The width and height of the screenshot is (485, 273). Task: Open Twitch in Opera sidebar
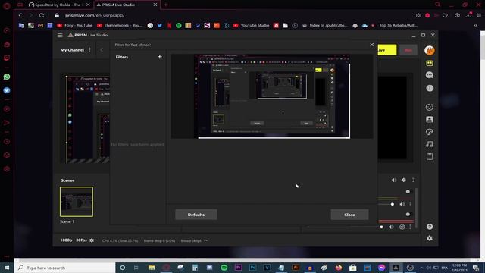click(7, 58)
